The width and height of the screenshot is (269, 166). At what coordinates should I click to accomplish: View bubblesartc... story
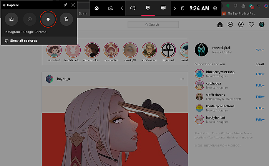[73, 50]
